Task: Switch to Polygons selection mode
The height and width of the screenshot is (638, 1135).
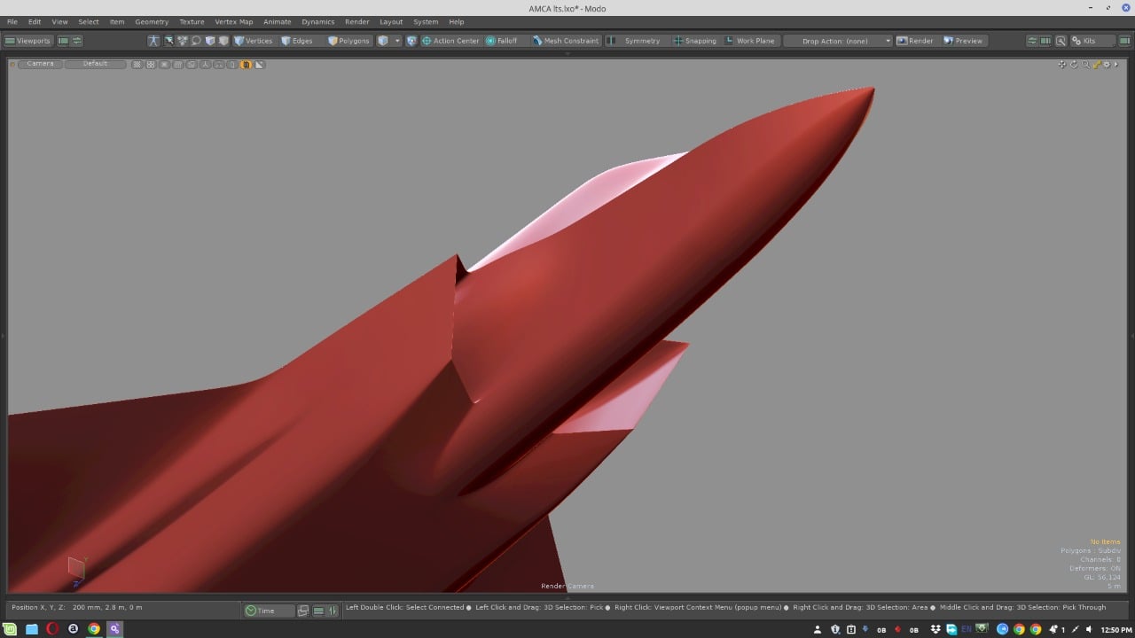Action: pos(349,41)
